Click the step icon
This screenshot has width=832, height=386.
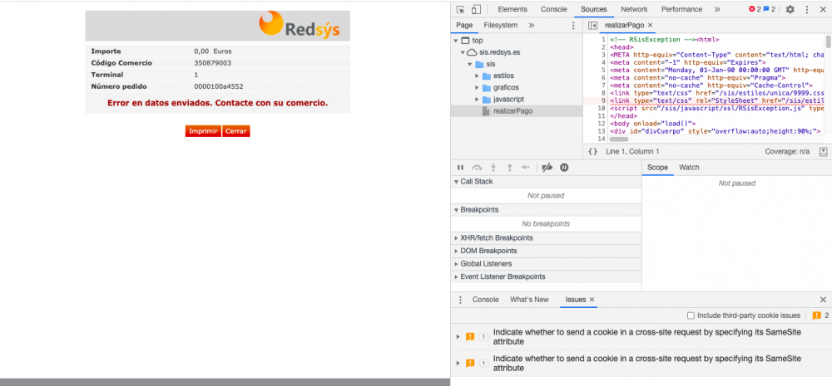pos(525,168)
